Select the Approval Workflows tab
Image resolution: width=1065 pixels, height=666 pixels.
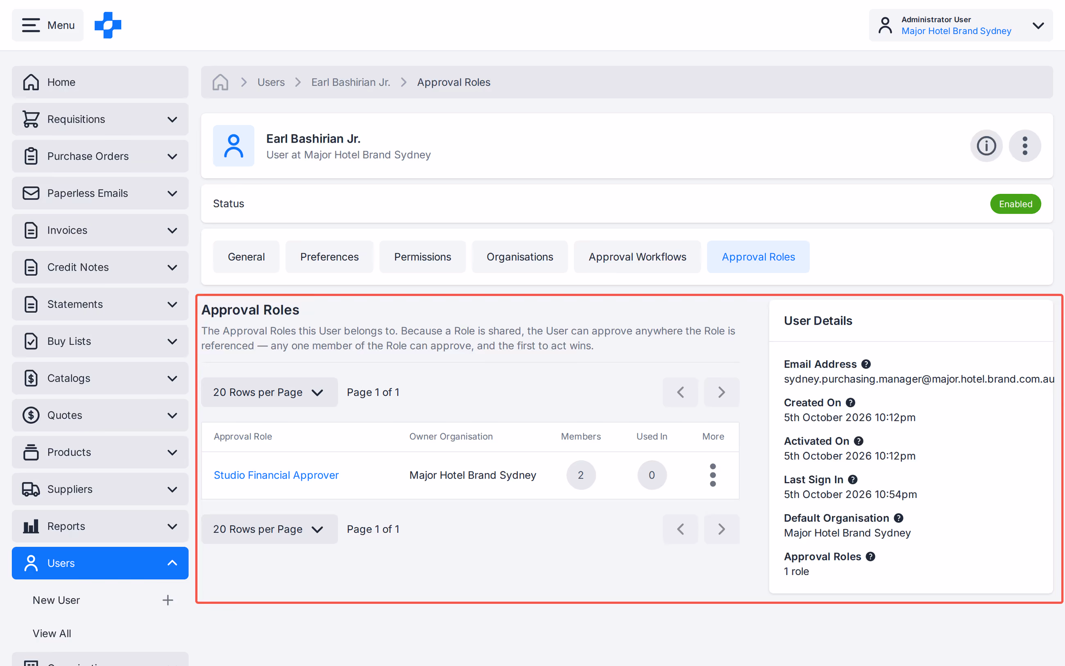[x=637, y=257]
